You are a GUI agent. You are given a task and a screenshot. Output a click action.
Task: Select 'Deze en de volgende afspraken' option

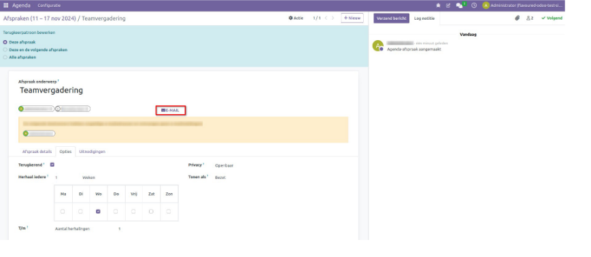(x=5, y=50)
